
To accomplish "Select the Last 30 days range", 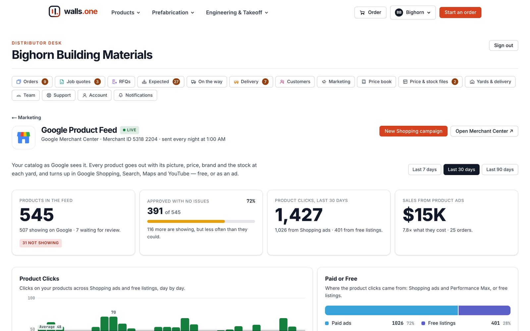I will [461, 169].
